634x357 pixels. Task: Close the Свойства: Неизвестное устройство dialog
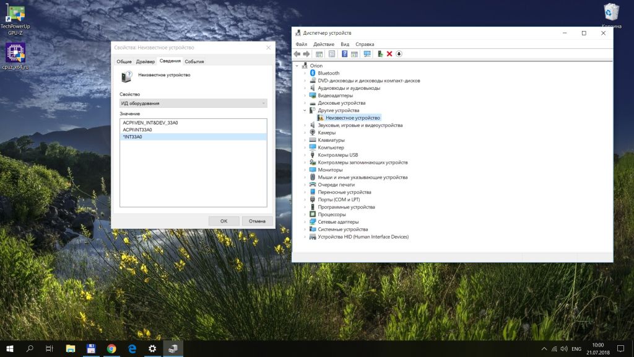click(x=269, y=47)
